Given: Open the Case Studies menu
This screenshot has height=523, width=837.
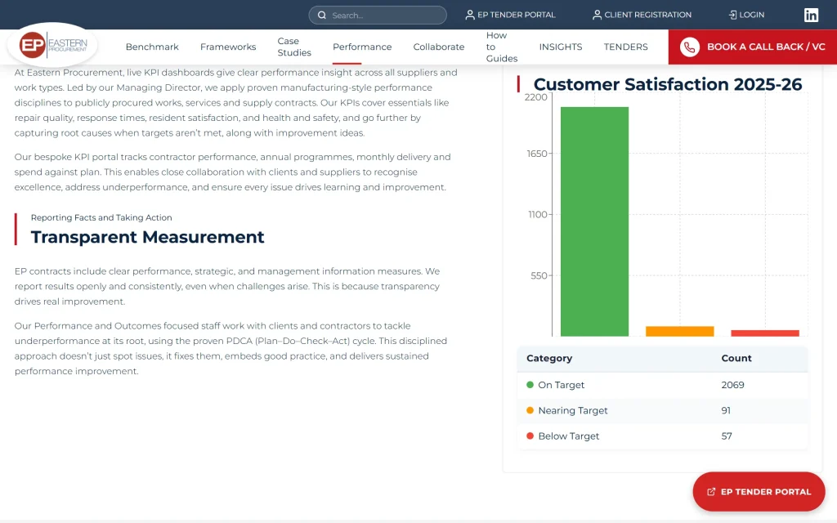Looking at the screenshot, I should [294, 47].
